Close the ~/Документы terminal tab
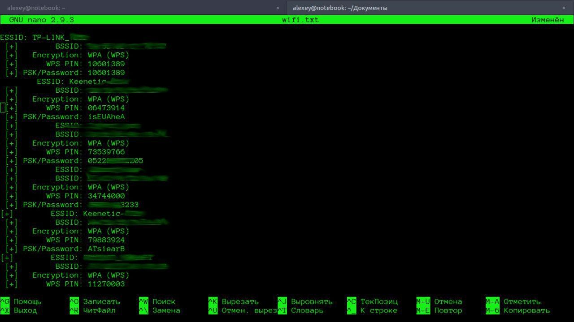Image resolution: width=574 pixels, height=322 pixels. coord(564,8)
